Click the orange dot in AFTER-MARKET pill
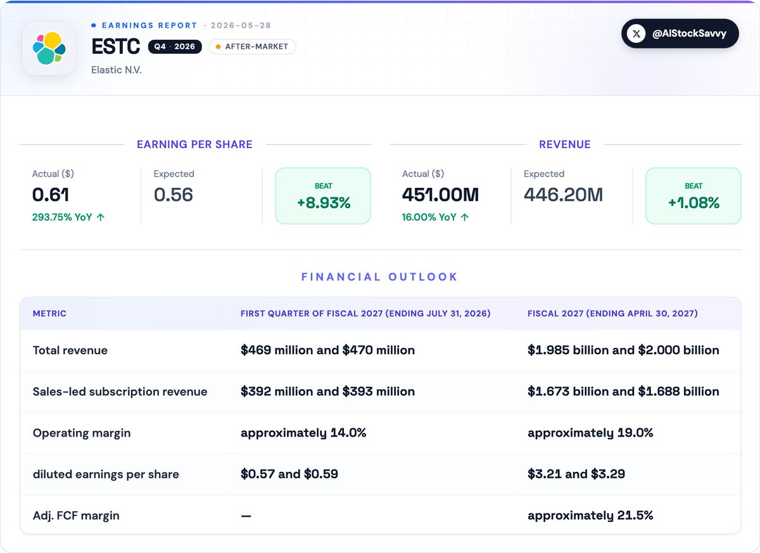760x553 pixels. point(218,47)
